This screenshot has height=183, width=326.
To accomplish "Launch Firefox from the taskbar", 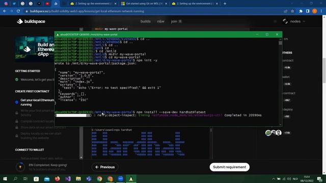I will (x=58, y=179).
